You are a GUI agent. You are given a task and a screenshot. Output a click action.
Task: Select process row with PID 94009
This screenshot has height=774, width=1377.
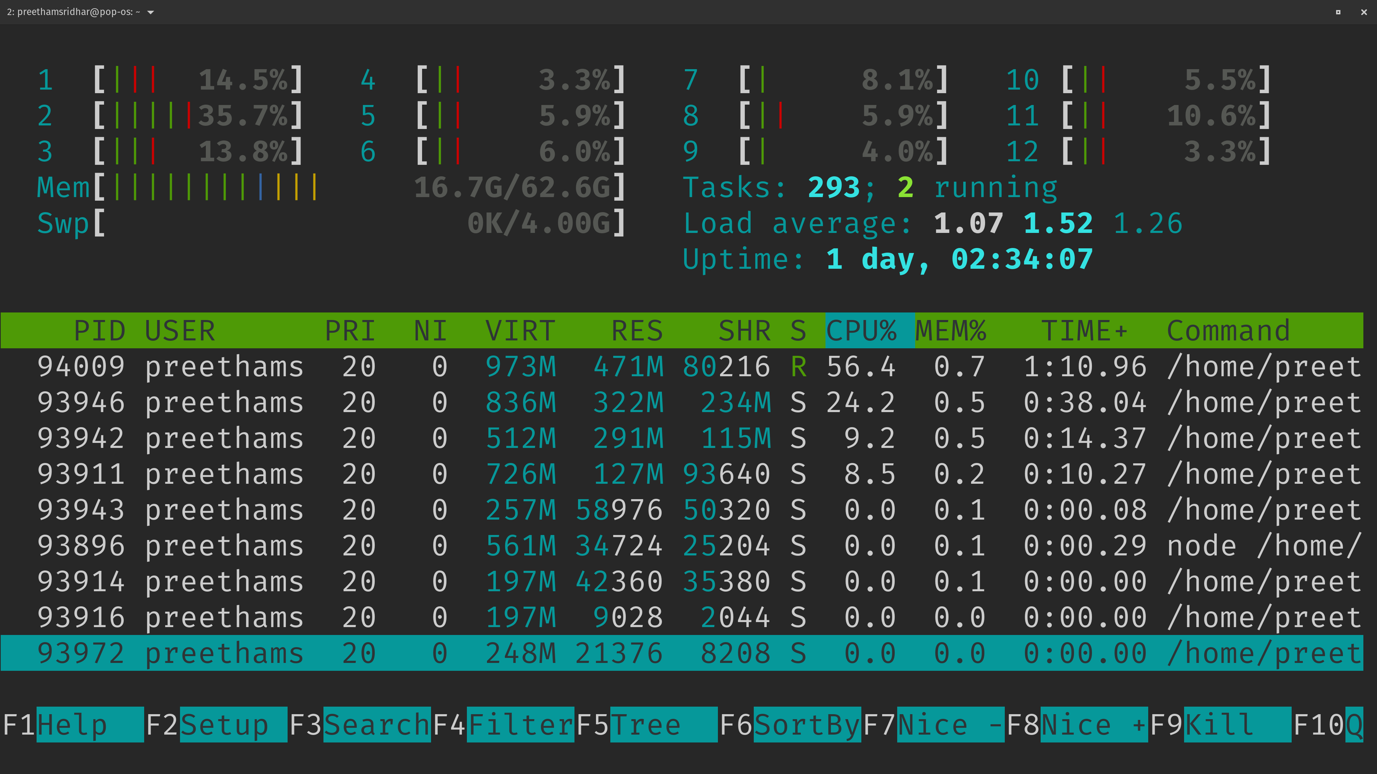click(x=682, y=367)
